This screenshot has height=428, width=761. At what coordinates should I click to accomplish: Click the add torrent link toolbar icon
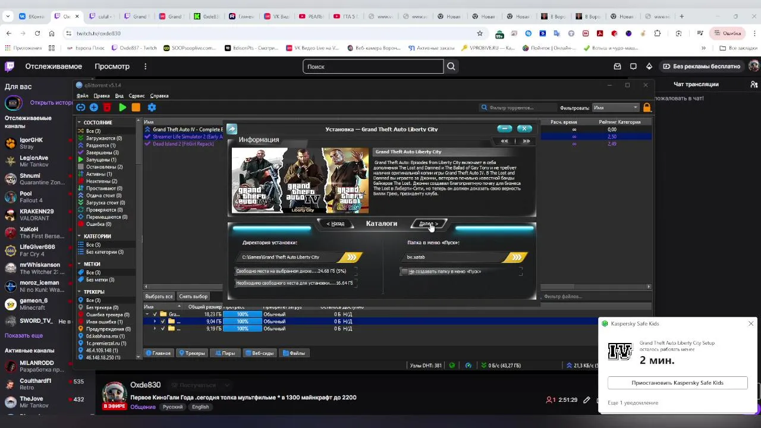click(81, 108)
